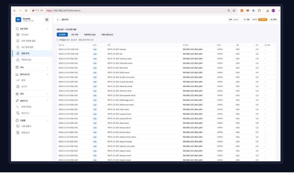Tick the checkbox below the filter tabs

[58, 40]
